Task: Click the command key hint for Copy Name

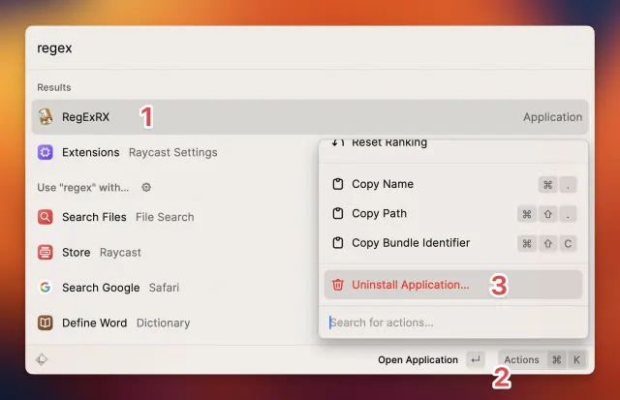Action: [547, 185]
